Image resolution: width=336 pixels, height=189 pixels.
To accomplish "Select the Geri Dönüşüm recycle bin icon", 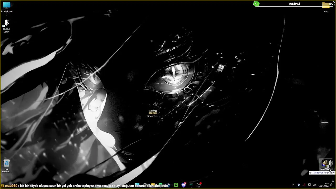I will click(7, 166).
